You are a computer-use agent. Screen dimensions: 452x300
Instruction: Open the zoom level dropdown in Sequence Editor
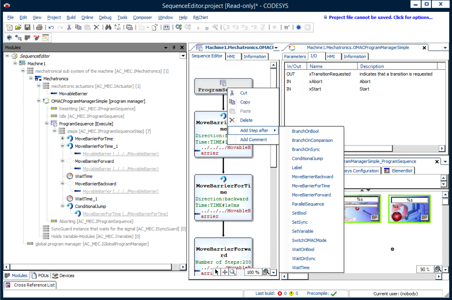[273, 272]
